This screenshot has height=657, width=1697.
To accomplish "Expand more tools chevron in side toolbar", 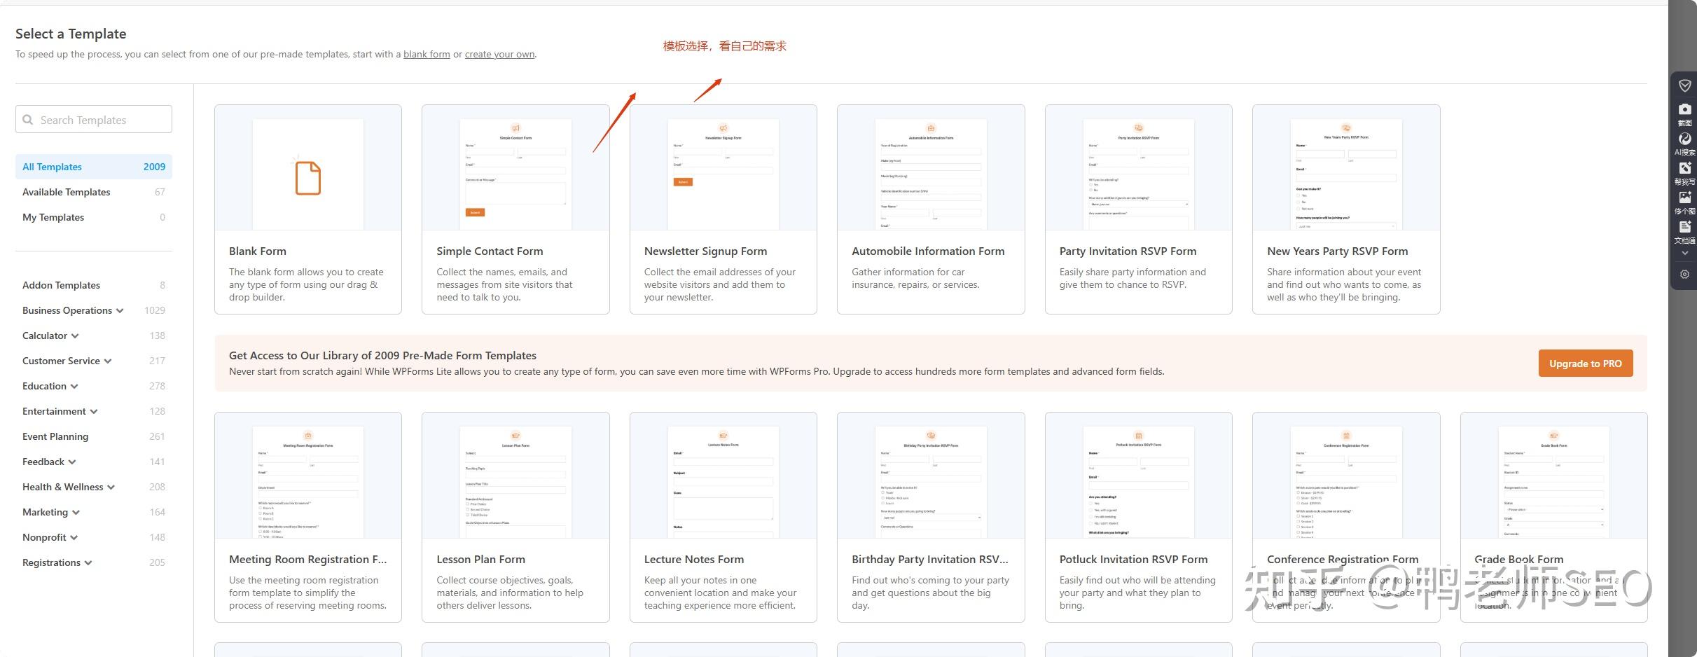I will [x=1685, y=253].
